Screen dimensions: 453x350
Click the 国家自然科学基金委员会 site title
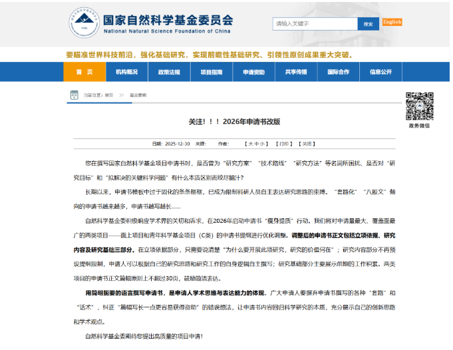[x=168, y=20]
